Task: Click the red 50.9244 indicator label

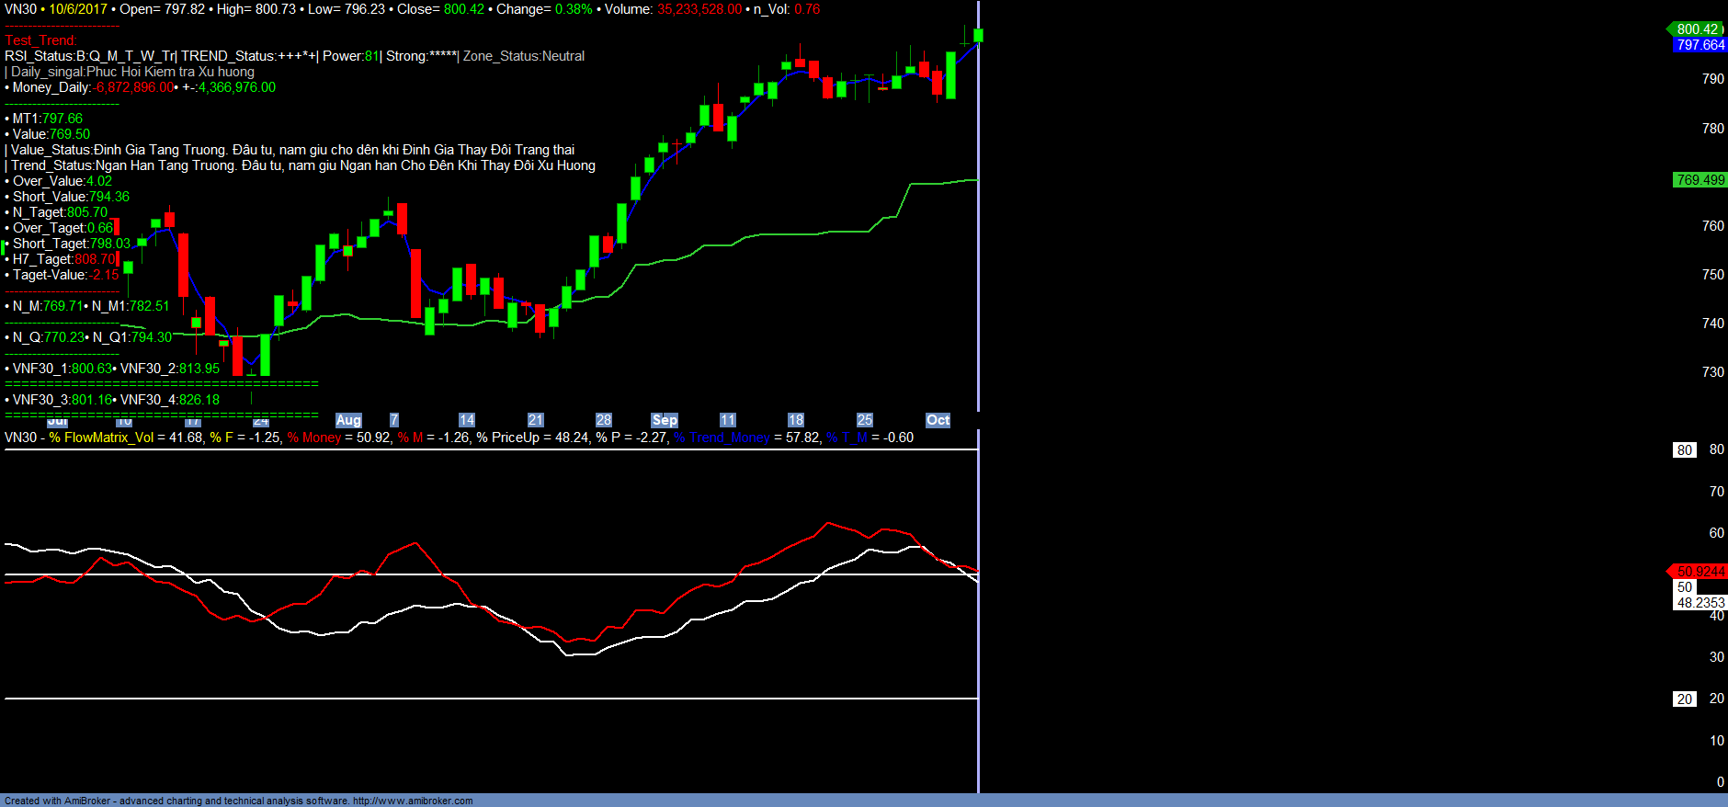Action: pyautogui.click(x=1700, y=572)
